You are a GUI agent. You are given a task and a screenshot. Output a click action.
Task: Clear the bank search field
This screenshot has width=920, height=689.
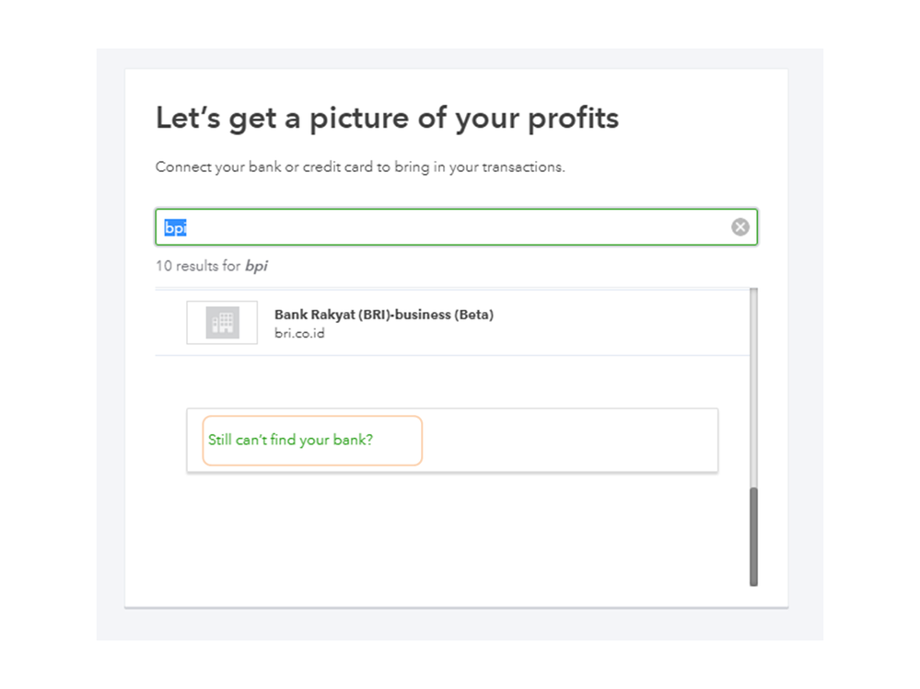point(739,227)
